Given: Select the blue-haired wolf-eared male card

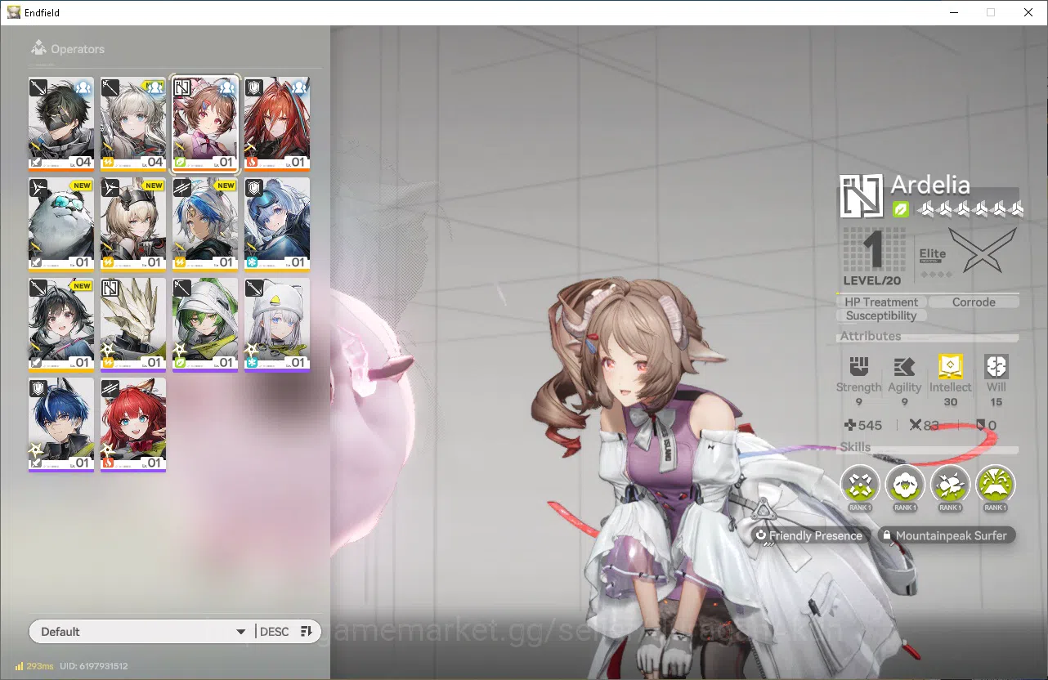Looking at the screenshot, I should (x=61, y=425).
